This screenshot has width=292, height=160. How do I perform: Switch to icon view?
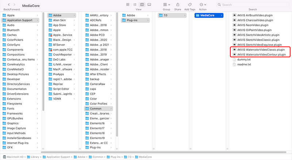point(128,4)
